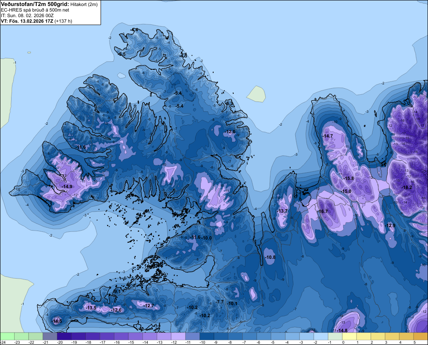
Task: Select the -12.6 temperature label
Action: click(116, 310)
